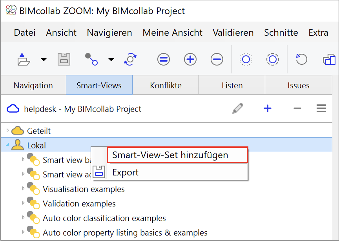
Task: Expand the Validation examples set
Action: pyautogui.click(x=24, y=203)
